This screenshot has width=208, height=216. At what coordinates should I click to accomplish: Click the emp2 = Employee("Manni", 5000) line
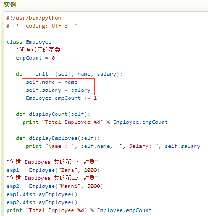point(55,186)
